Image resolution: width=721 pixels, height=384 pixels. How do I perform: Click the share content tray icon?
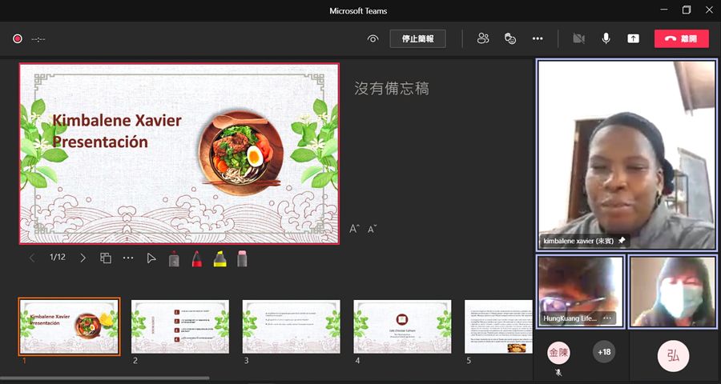tap(633, 38)
